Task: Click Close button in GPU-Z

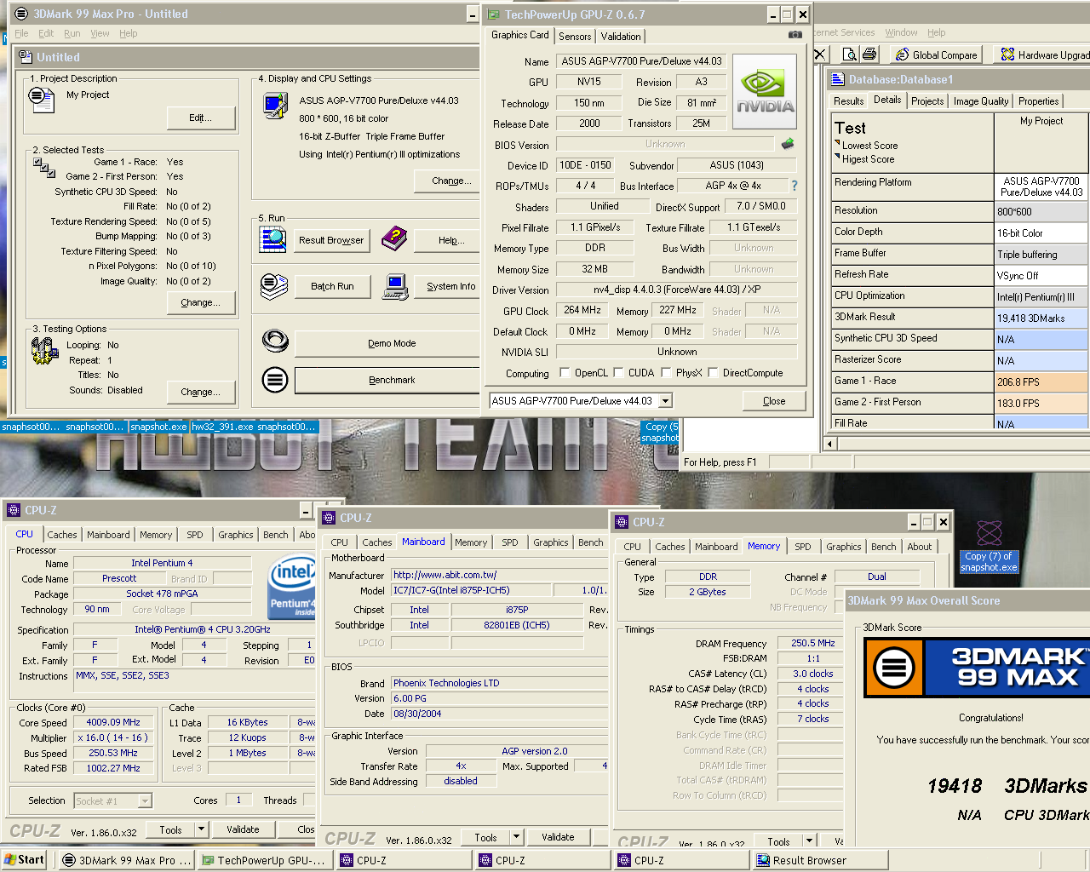Action: pyautogui.click(x=774, y=401)
